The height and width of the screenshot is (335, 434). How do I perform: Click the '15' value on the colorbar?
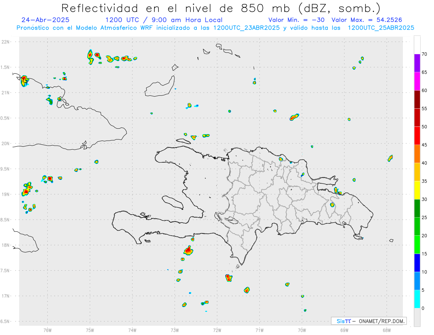(x=424, y=254)
